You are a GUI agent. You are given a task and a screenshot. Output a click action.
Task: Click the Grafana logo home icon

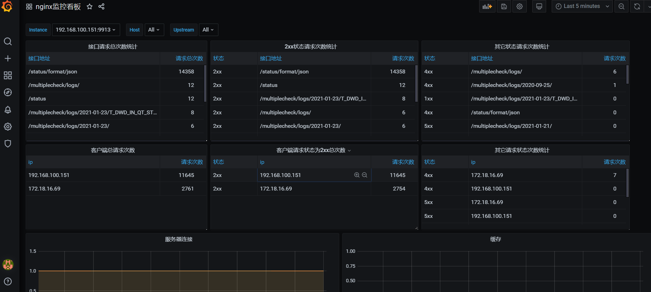click(x=7, y=6)
